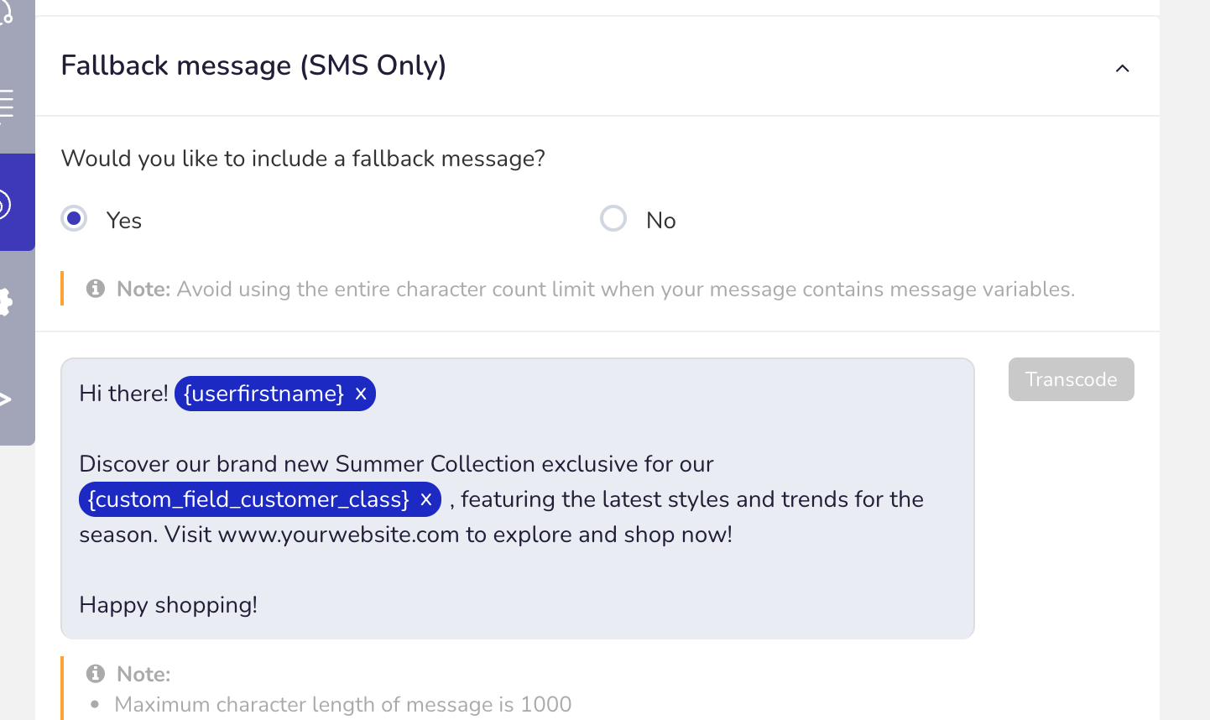Remove the {userfirstname} variable tag
The height and width of the screenshot is (720, 1210).
pyautogui.click(x=361, y=394)
